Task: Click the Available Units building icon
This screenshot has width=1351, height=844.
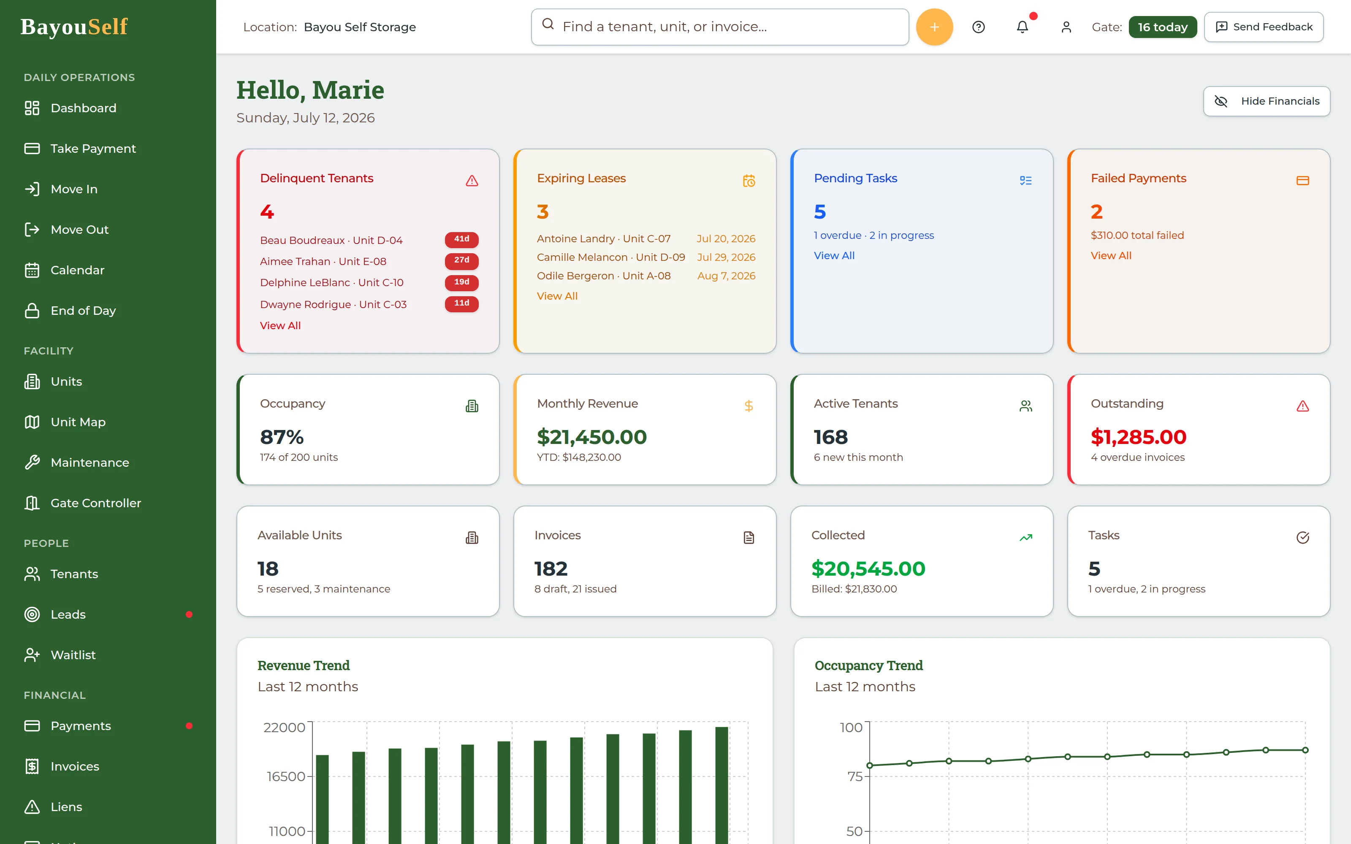Action: click(x=472, y=538)
